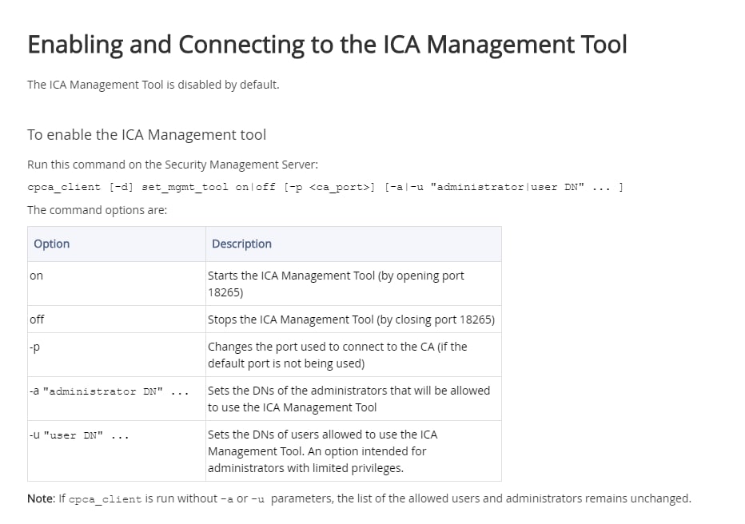The image size is (745, 524).
Task: Click the 'Stops the ICA Management Tool' description
Action: 351,320
